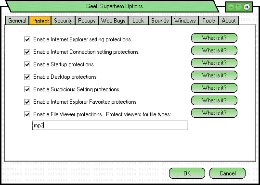Toggle Internet Explorer Favorites protections checkbox

pyautogui.click(x=27, y=102)
